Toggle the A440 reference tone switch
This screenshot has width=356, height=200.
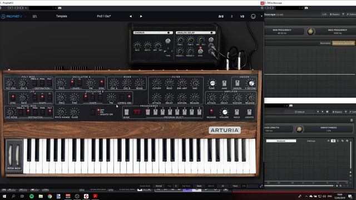pos(224,83)
